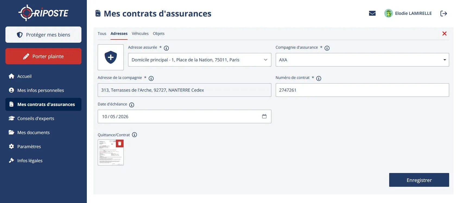Screen dimensions: 460x203
Task: Click the Porter plainte button
Action: point(43,56)
